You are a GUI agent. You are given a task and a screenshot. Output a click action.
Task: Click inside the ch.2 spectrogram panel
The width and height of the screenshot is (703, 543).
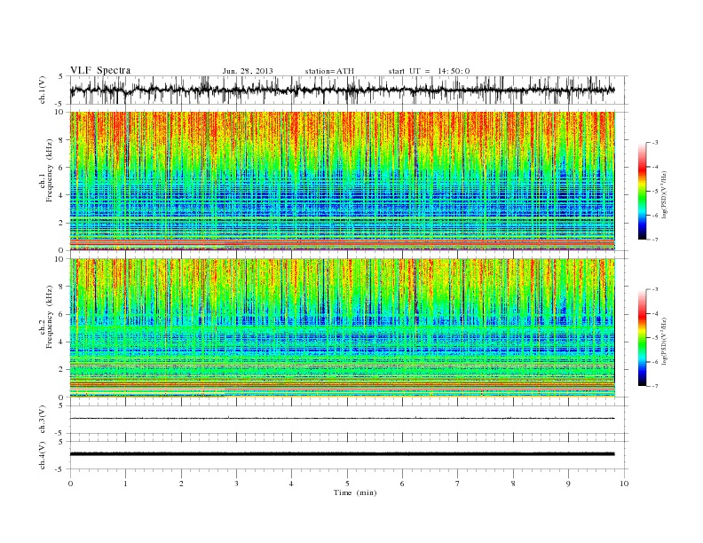coord(342,328)
